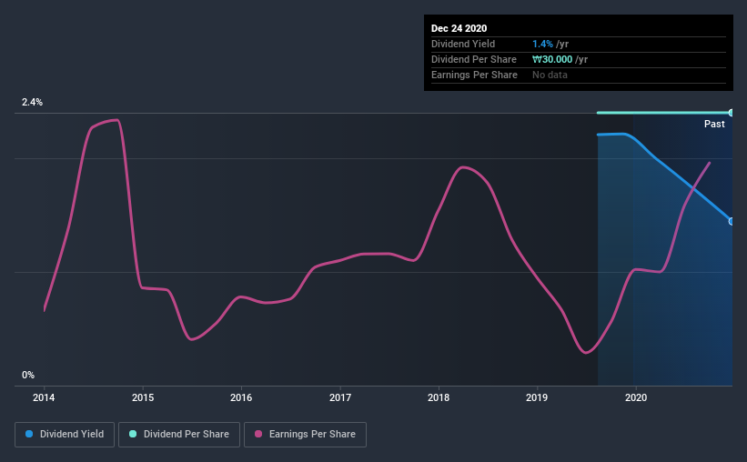Viewport: 747px width, 462px height.
Task: Toggle the Dividend Yield legend button
Action: pyautogui.click(x=65, y=435)
